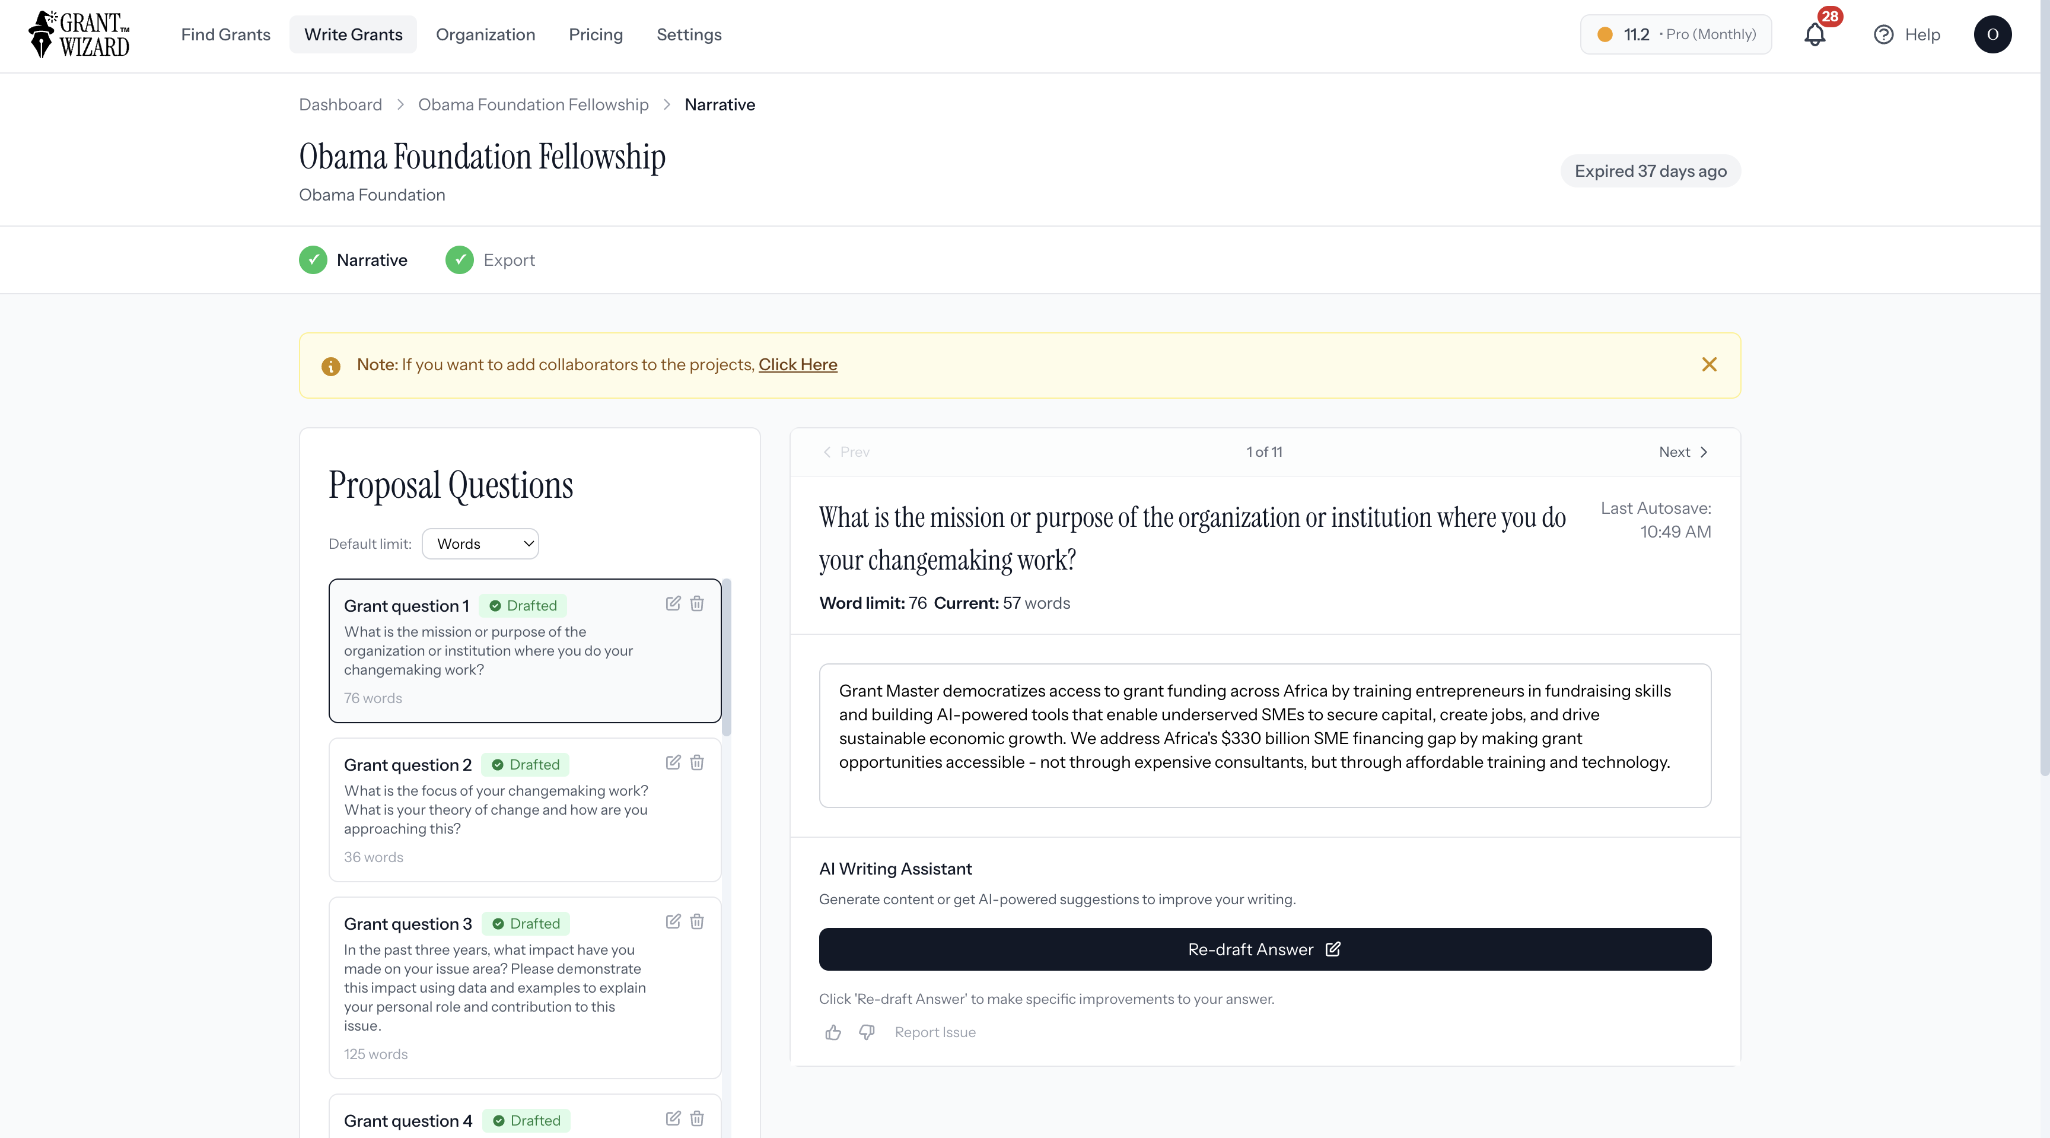
Task: Dismiss the collaborators note banner
Action: [1708, 364]
